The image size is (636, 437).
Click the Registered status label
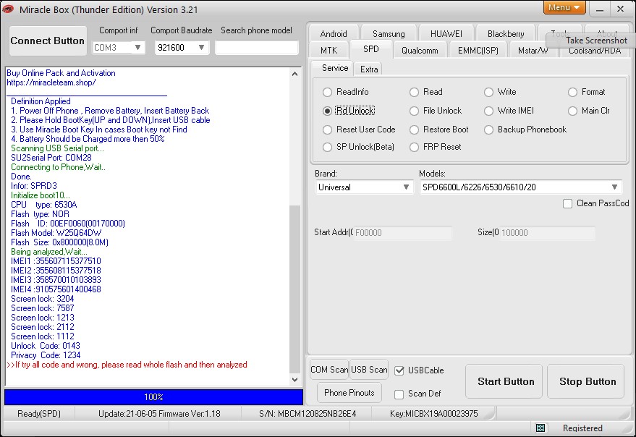(x=582, y=428)
